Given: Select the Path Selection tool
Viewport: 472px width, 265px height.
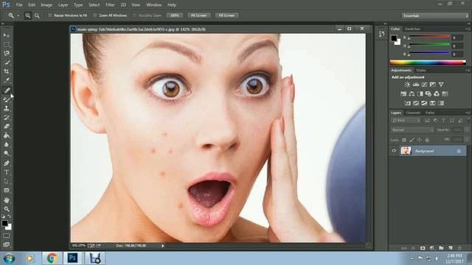Looking at the screenshot, I should (7, 181).
